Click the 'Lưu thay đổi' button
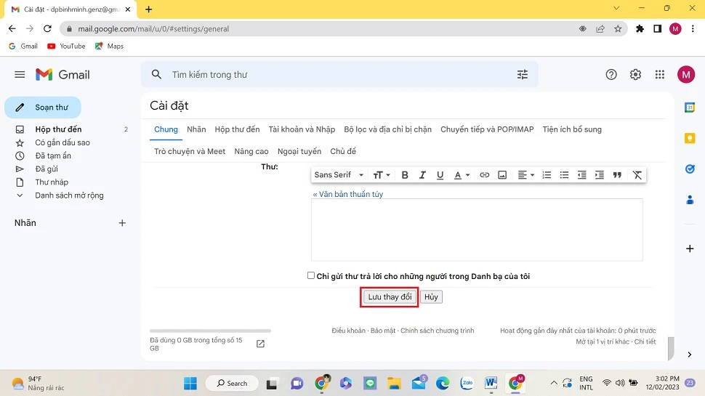 pyautogui.click(x=390, y=297)
